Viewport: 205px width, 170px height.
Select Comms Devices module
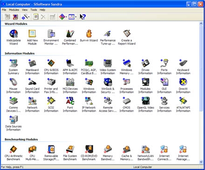[x=14, y=105]
